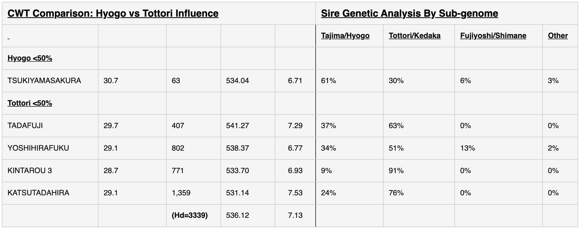This screenshot has width=581, height=229.
Task: Select the KATSUTADAHIRA sire cell
Action: click(x=38, y=193)
